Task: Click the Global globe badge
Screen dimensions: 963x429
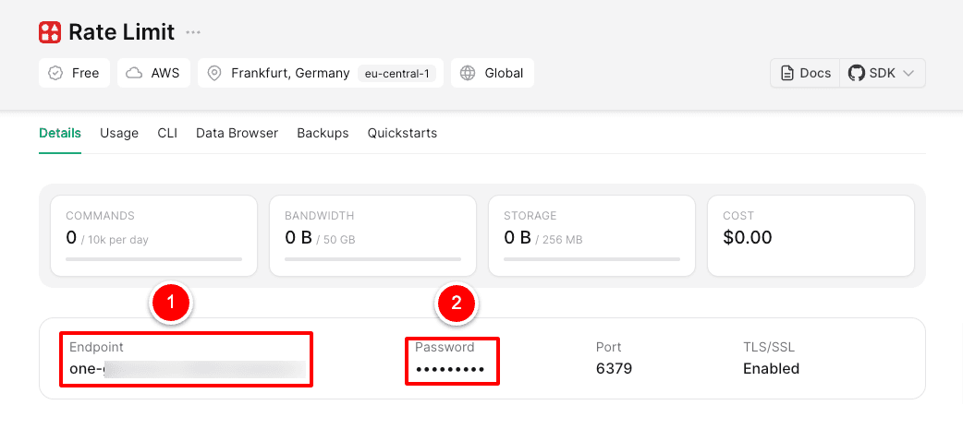Action: tap(493, 73)
